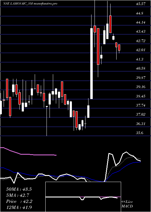Screen dimensions: 151x212
Task: Click the 38.45 price axis label
Action: tap(141, 96)
